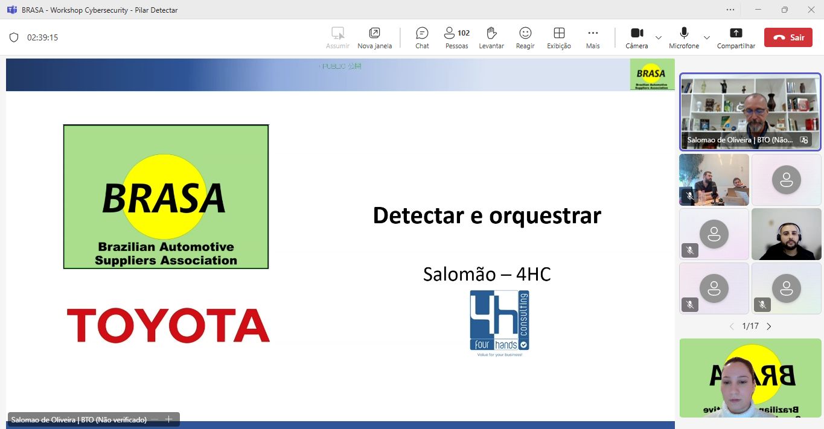
Task: Zoom in shared content with plus icon
Action: click(169, 419)
